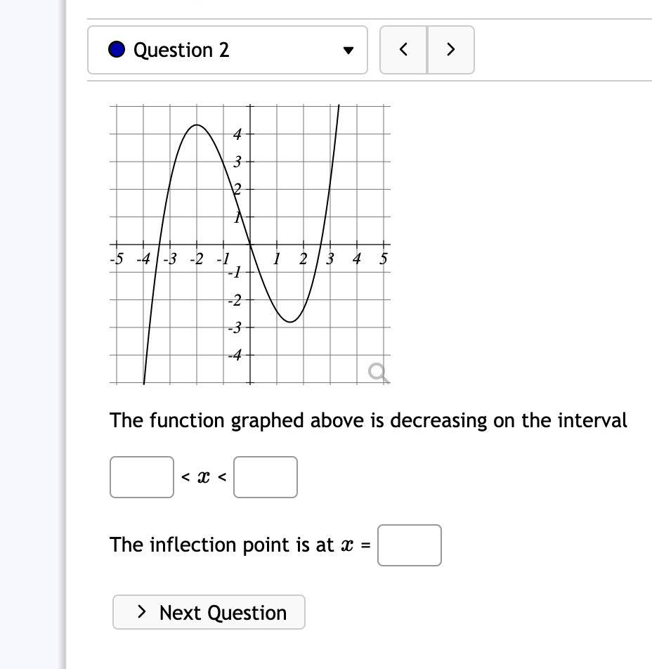Click the blue circle beside Question 2
The width and height of the screenshot is (652, 669).
(x=117, y=49)
